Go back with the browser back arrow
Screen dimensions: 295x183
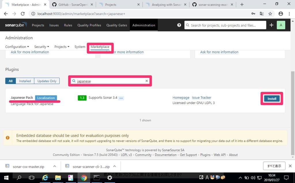6,14
